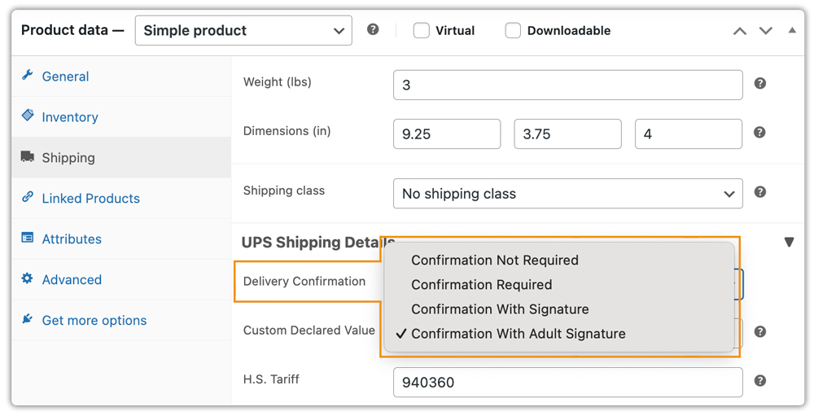Collapse the Product data panel
The width and height of the screenshot is (814, 416).
click(x=792, y=30)
